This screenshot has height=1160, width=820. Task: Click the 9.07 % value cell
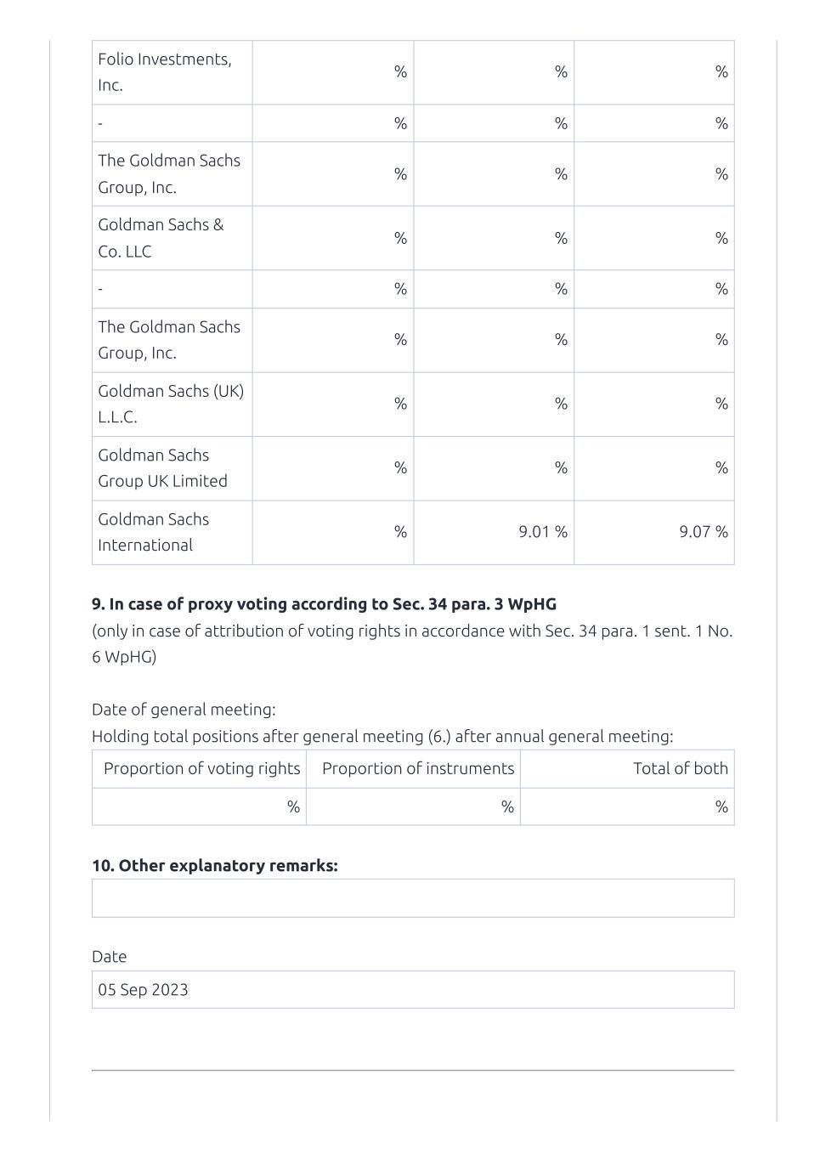pyautogui.click(x=654, y=532)
